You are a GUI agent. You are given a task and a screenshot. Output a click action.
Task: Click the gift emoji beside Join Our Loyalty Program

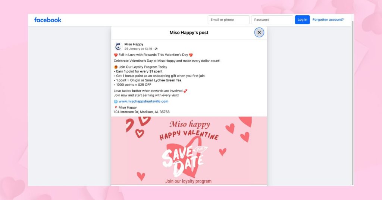[x=116, y=67]
